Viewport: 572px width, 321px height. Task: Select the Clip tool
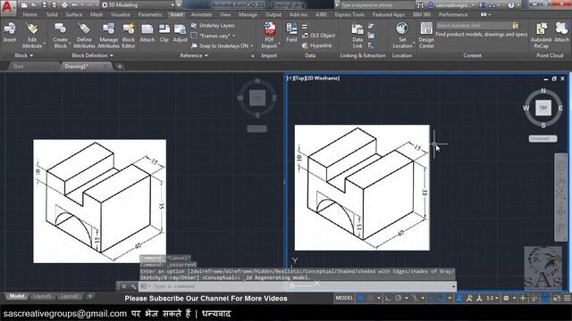coord(164,32)
